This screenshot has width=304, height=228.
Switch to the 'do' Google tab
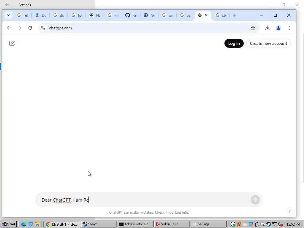point(58,15)
